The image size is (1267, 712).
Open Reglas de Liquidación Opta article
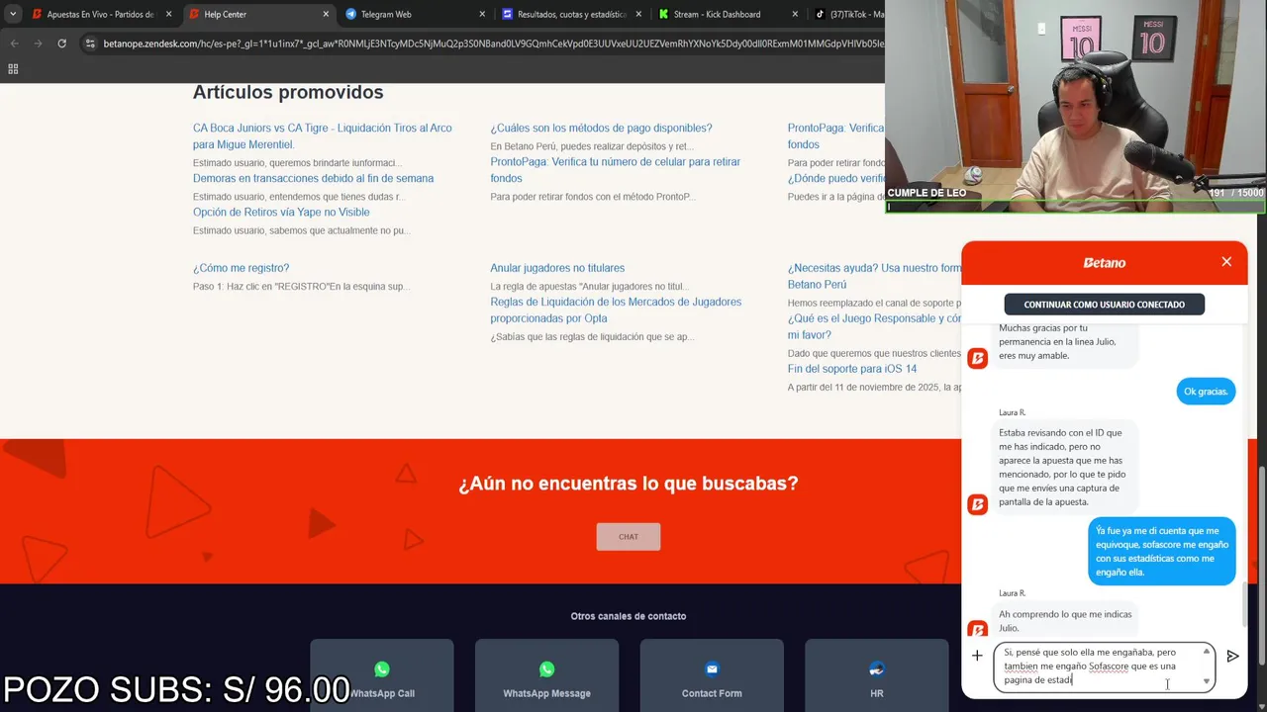click(616, 311)
